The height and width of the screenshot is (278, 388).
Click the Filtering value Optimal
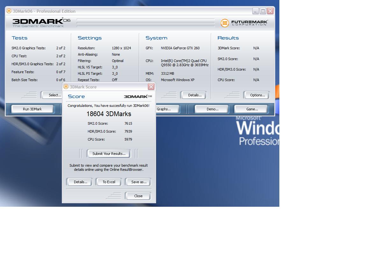pyautogui.click(x=118, y=61)
